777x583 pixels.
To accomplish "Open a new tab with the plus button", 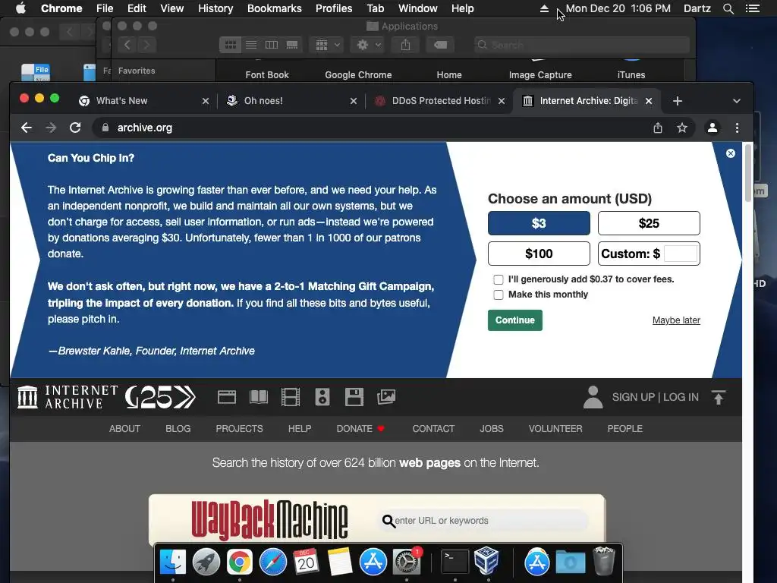I will coord(678,101).
